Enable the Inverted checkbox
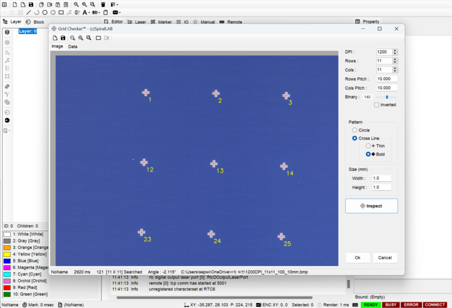 point(377,105)
